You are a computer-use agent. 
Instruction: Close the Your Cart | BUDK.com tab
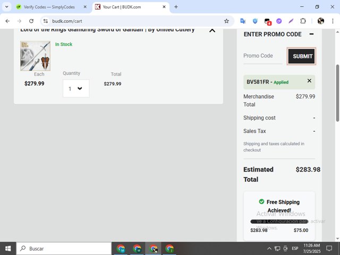pos(164,7)
